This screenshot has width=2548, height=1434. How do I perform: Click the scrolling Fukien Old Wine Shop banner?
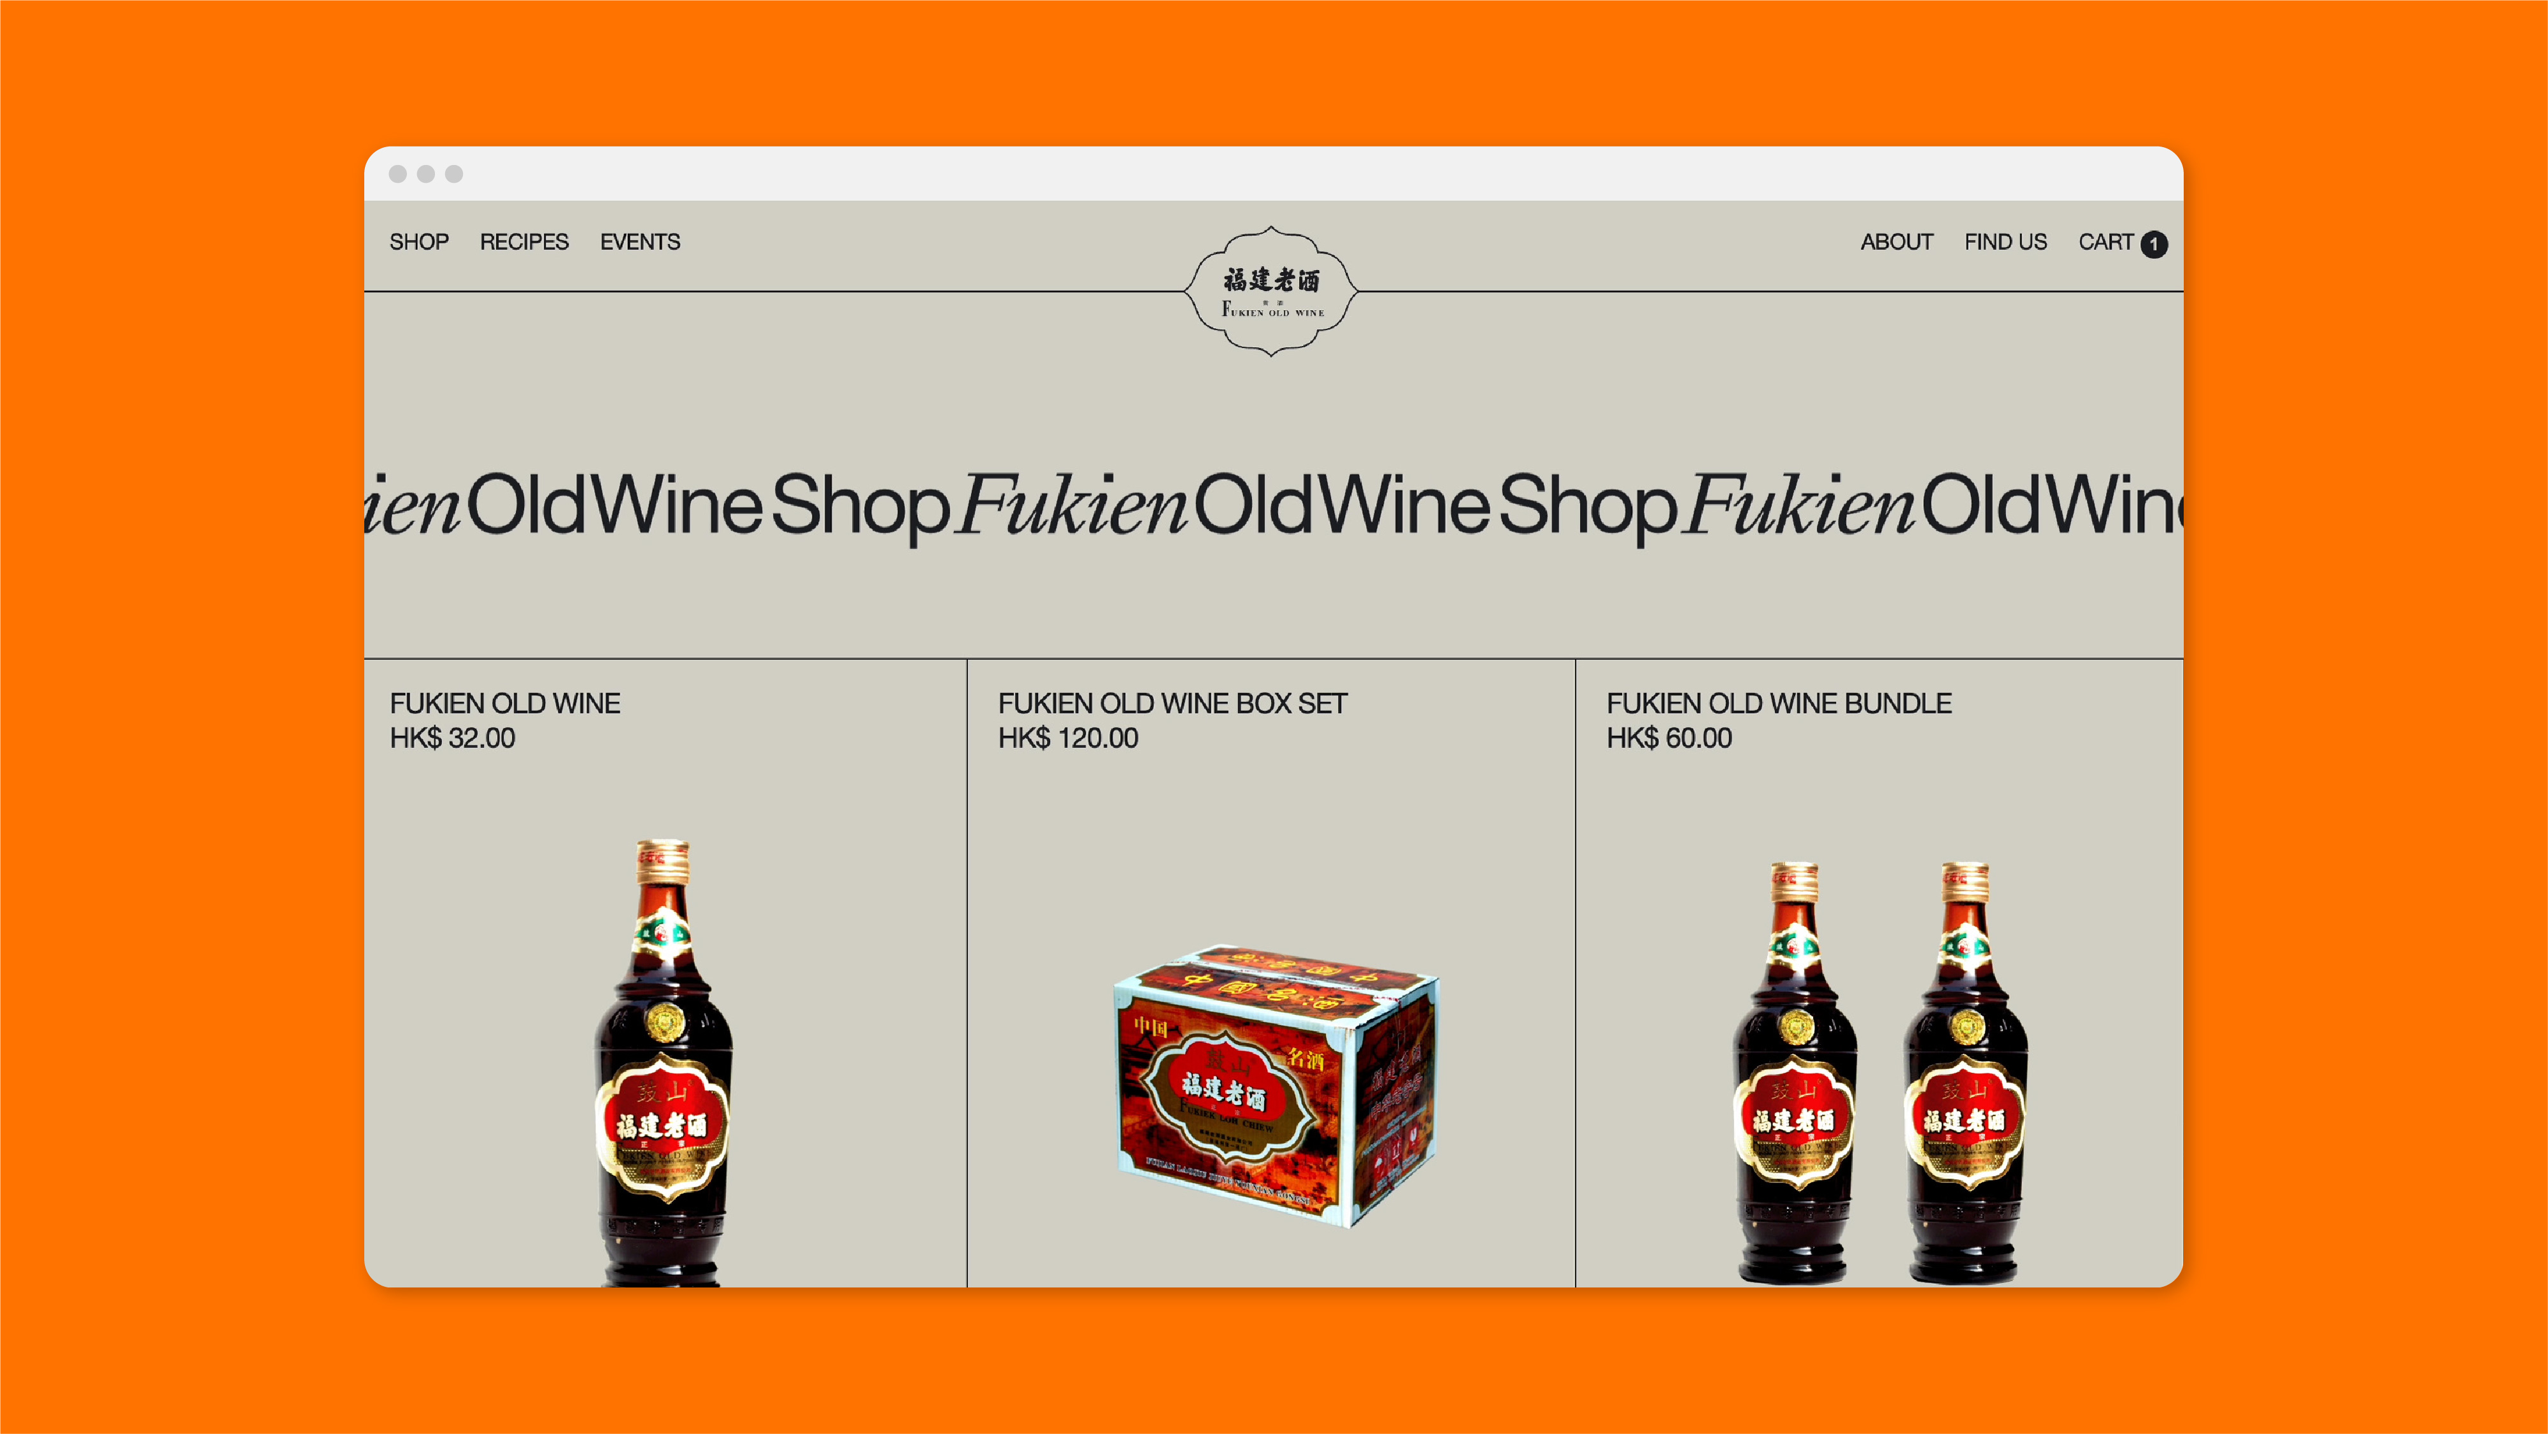1273,505
